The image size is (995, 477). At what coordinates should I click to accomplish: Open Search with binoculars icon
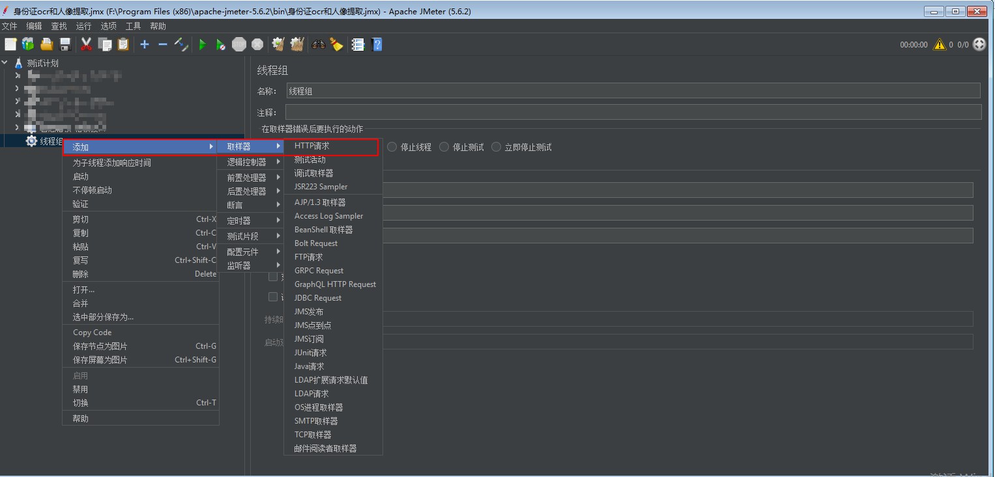(319, 44)
